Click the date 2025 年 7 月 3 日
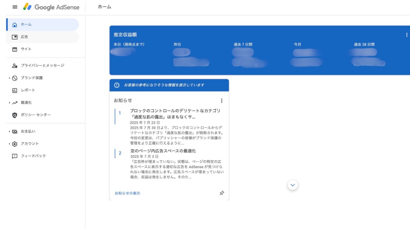 (144, 156)
